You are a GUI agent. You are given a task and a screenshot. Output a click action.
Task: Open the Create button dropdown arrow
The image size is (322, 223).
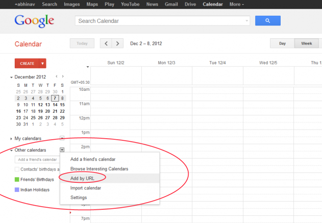[x=43, y=63]
